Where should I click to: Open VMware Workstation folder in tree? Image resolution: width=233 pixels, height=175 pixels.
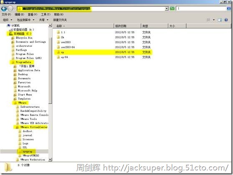33,160
